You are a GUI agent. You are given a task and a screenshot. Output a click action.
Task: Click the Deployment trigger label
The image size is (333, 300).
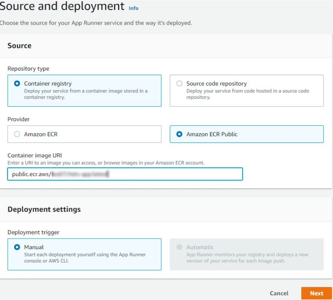tap(34, 232)
